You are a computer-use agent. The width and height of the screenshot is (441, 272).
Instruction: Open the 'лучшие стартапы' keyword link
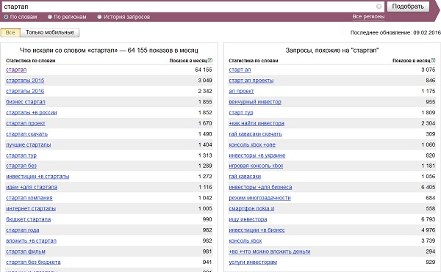click(x=29, y=145)
